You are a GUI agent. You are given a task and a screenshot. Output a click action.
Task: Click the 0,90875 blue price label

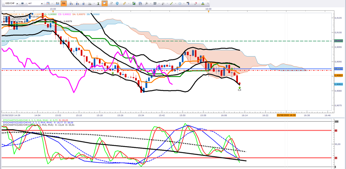pyautogui.click(x=338, y=69)
